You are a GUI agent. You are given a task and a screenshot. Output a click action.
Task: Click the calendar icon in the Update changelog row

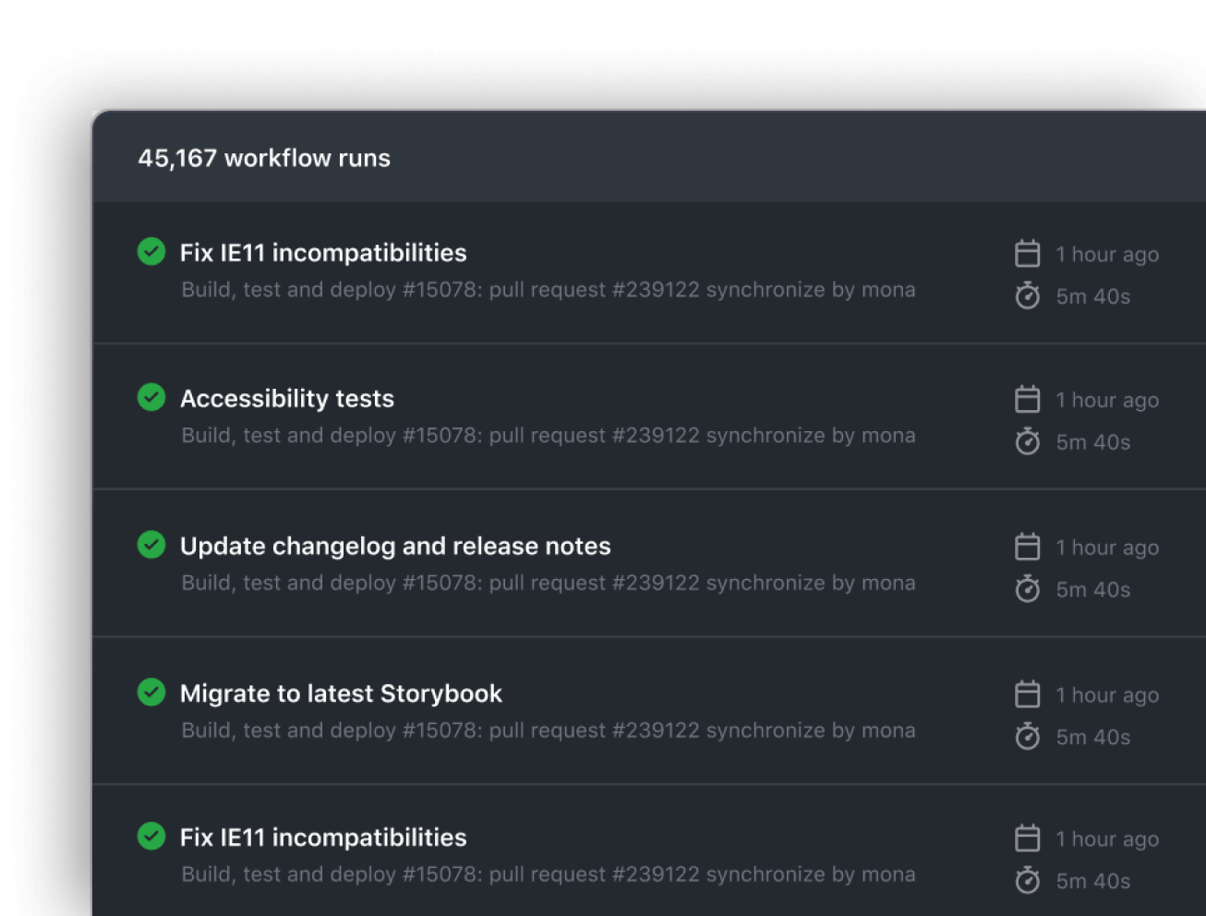pos(1027,547)
